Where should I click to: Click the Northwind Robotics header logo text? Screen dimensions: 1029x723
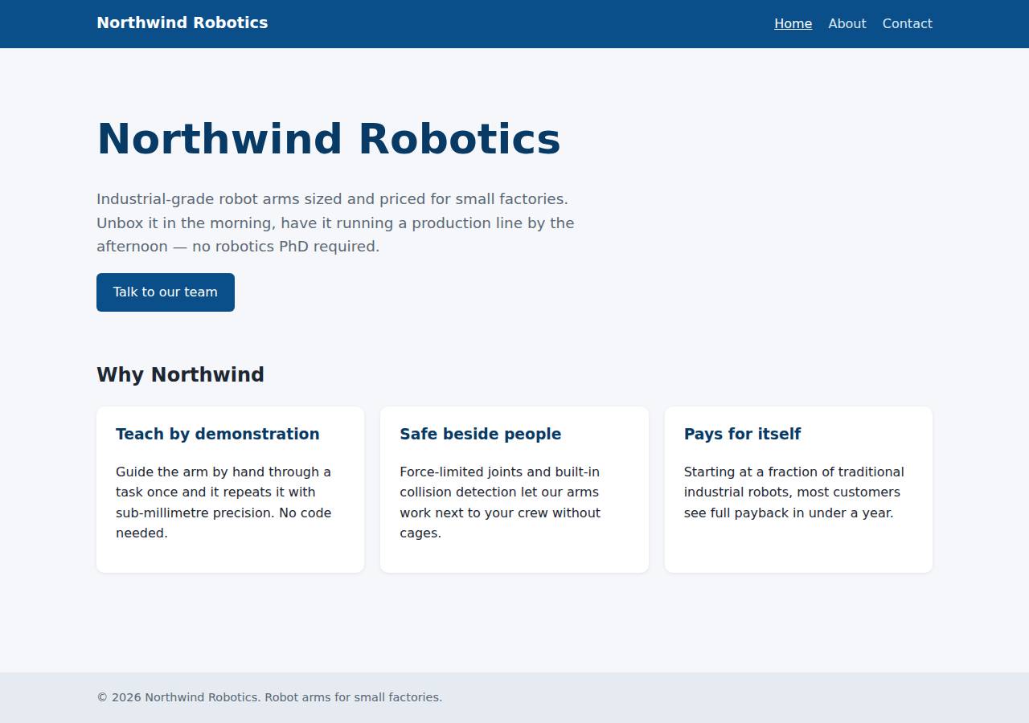[x=182, y=23]
